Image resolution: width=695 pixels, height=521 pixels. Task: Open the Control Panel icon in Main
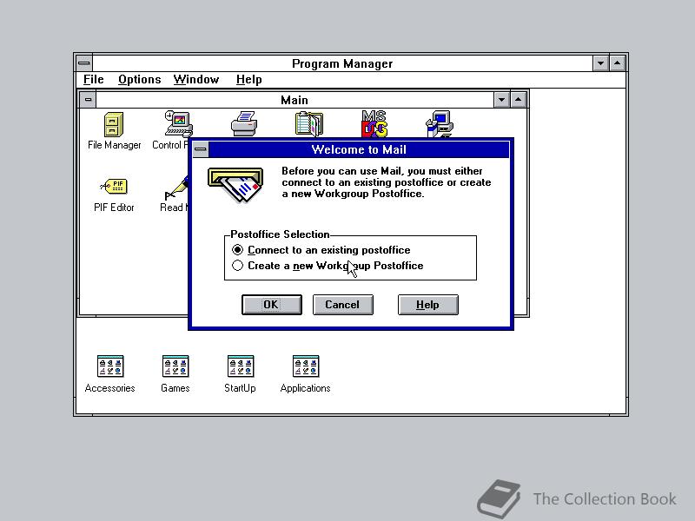178,124
